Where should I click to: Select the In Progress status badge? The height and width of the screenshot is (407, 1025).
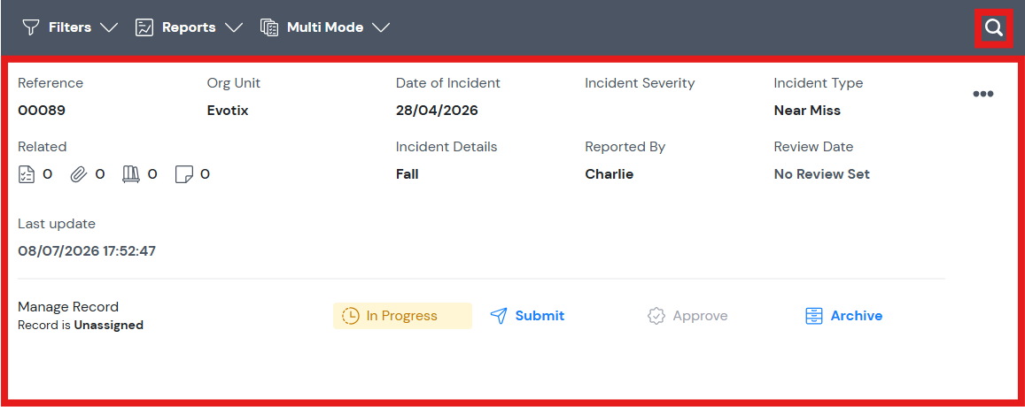tap(402, 316)
